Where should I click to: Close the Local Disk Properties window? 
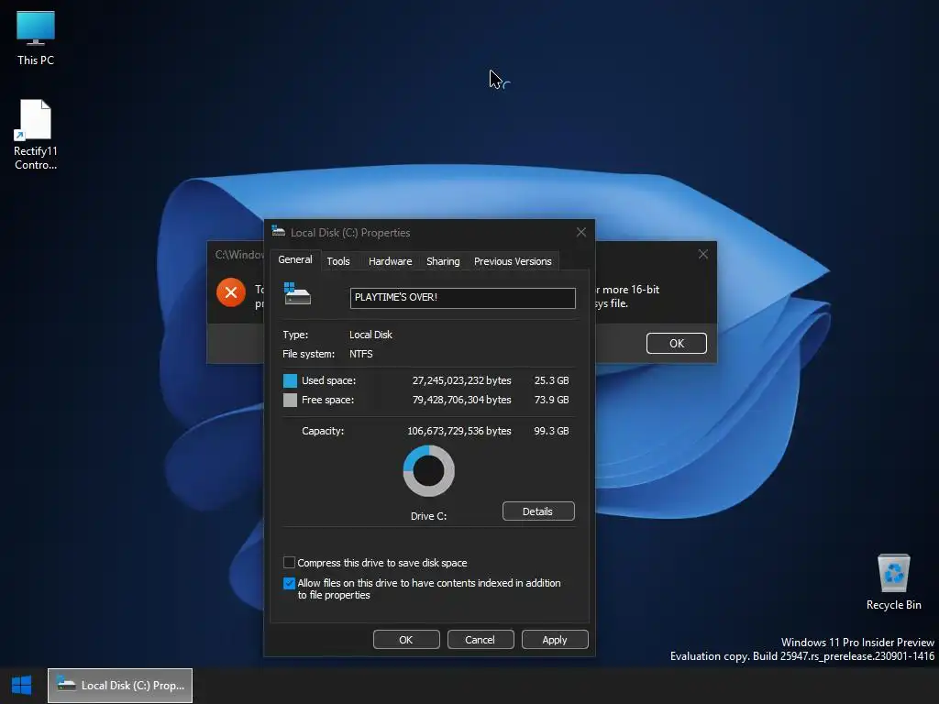[580, 232]
